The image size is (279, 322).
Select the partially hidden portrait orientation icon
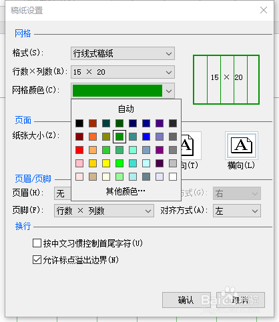pyautogui.click(x=192, y=145)
